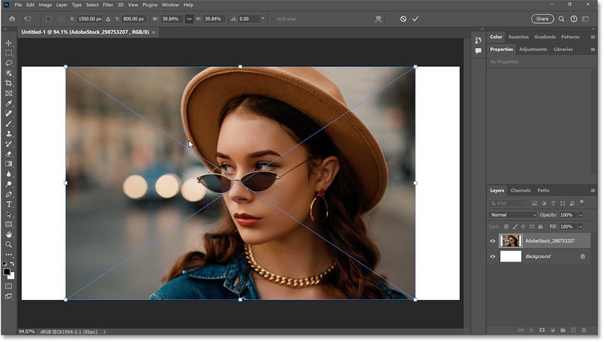
Task: Select the Zoom tool
Action: 9,244
